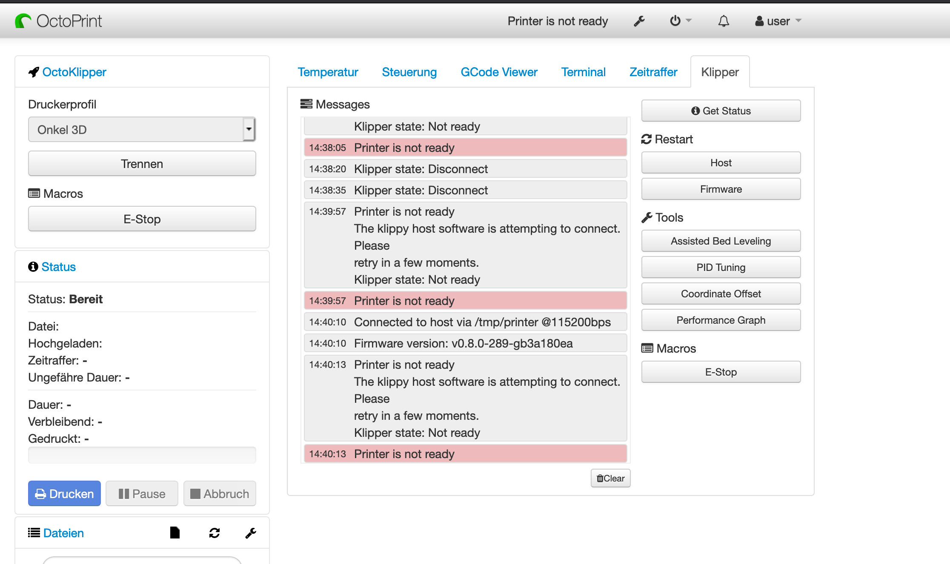The image size is (950, 564).
Task: Click Get Status in the Klipper panel
Action: (721, 111)
